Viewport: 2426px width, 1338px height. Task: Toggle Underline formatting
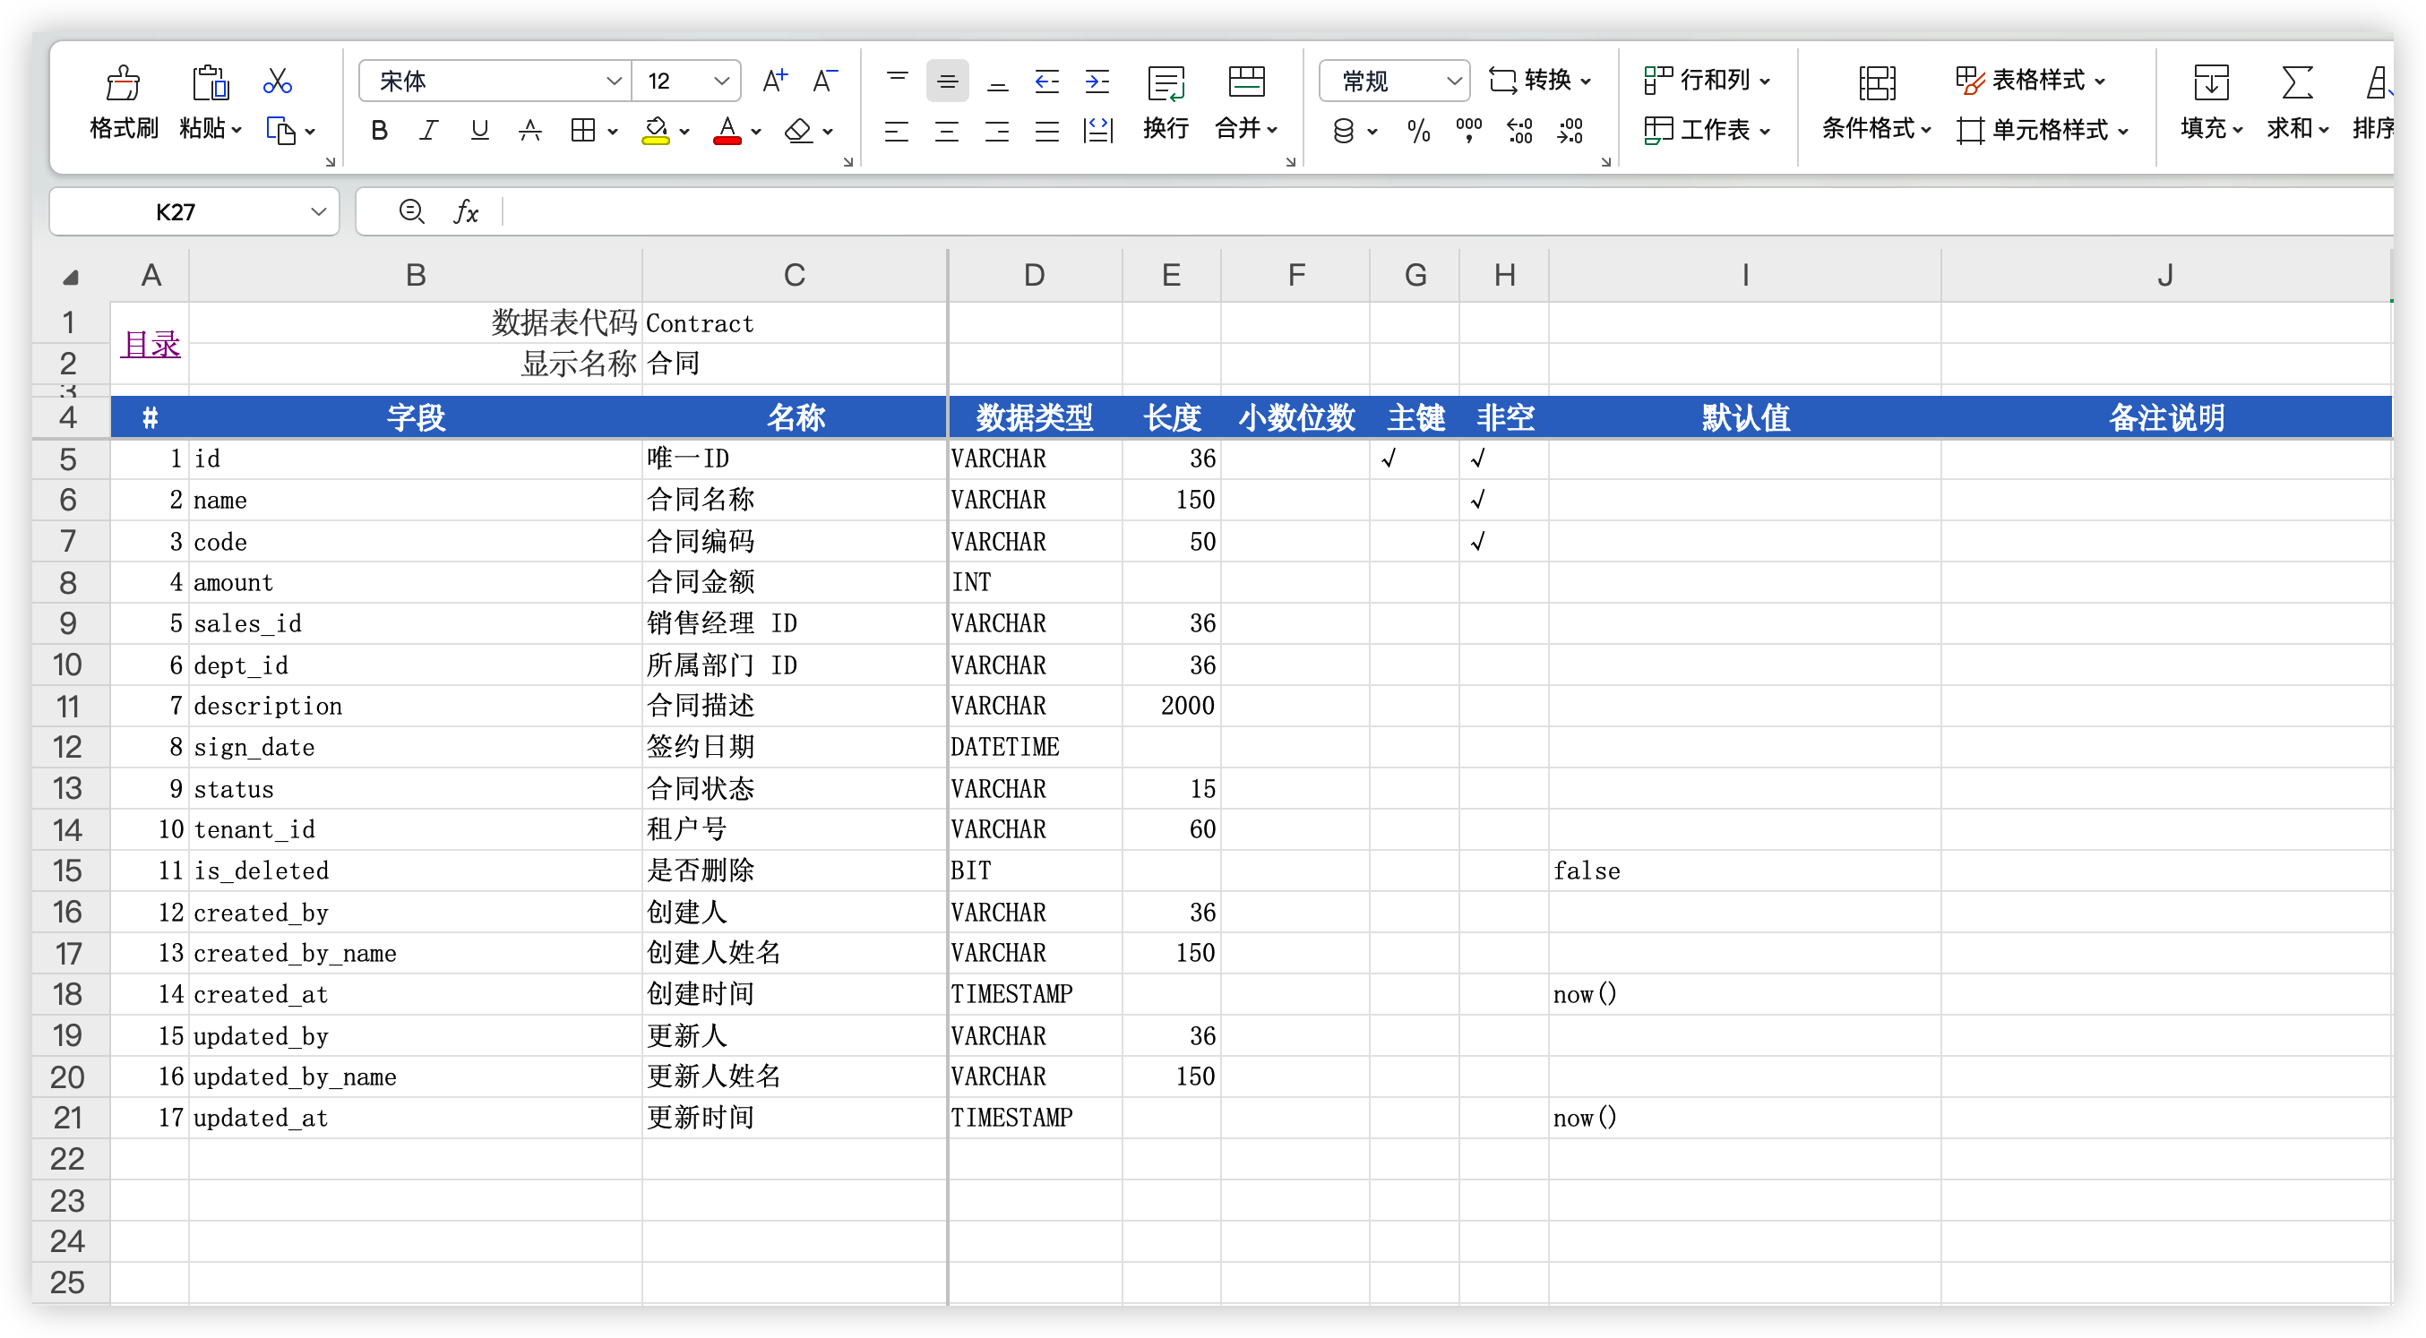(x=479, y=130)
